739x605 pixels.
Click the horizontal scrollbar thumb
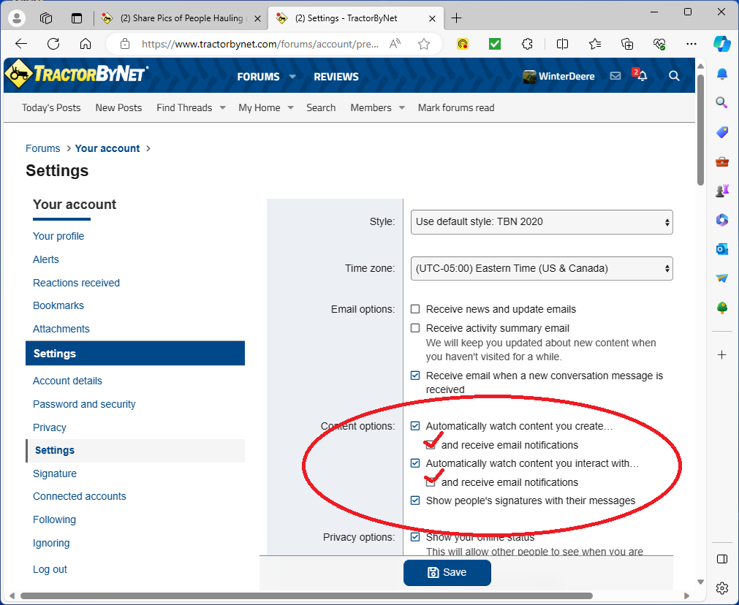pos(306,596)
